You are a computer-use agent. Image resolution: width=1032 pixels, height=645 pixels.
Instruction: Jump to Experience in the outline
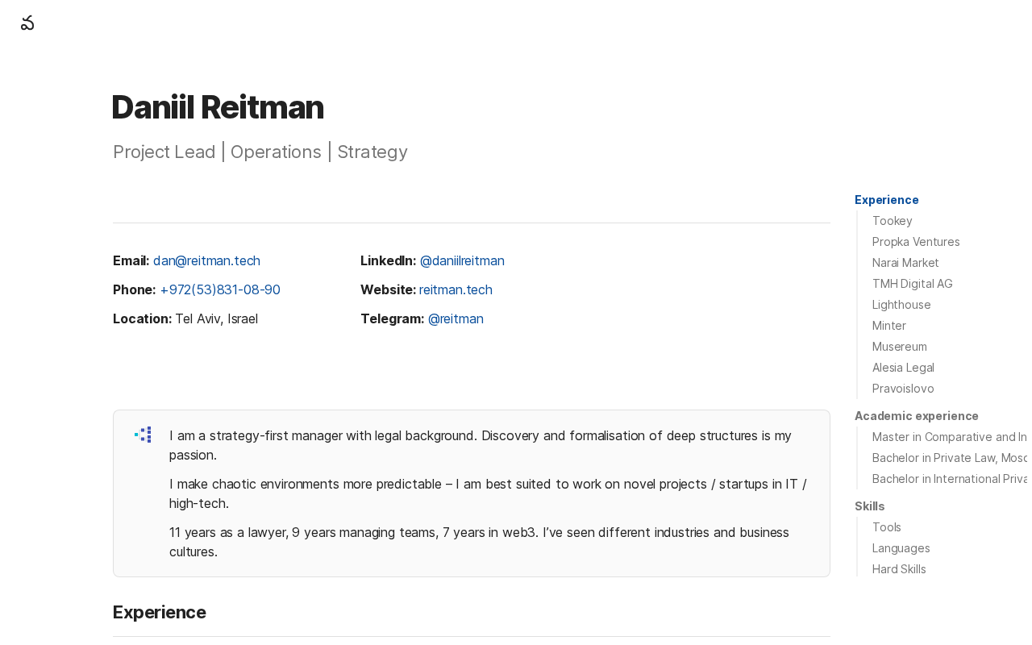click(x=886, y=200)
